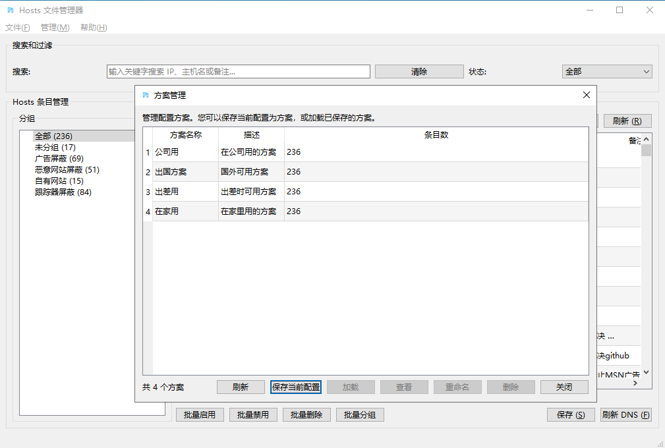Focus the keyword search input field

click(238, 72)
